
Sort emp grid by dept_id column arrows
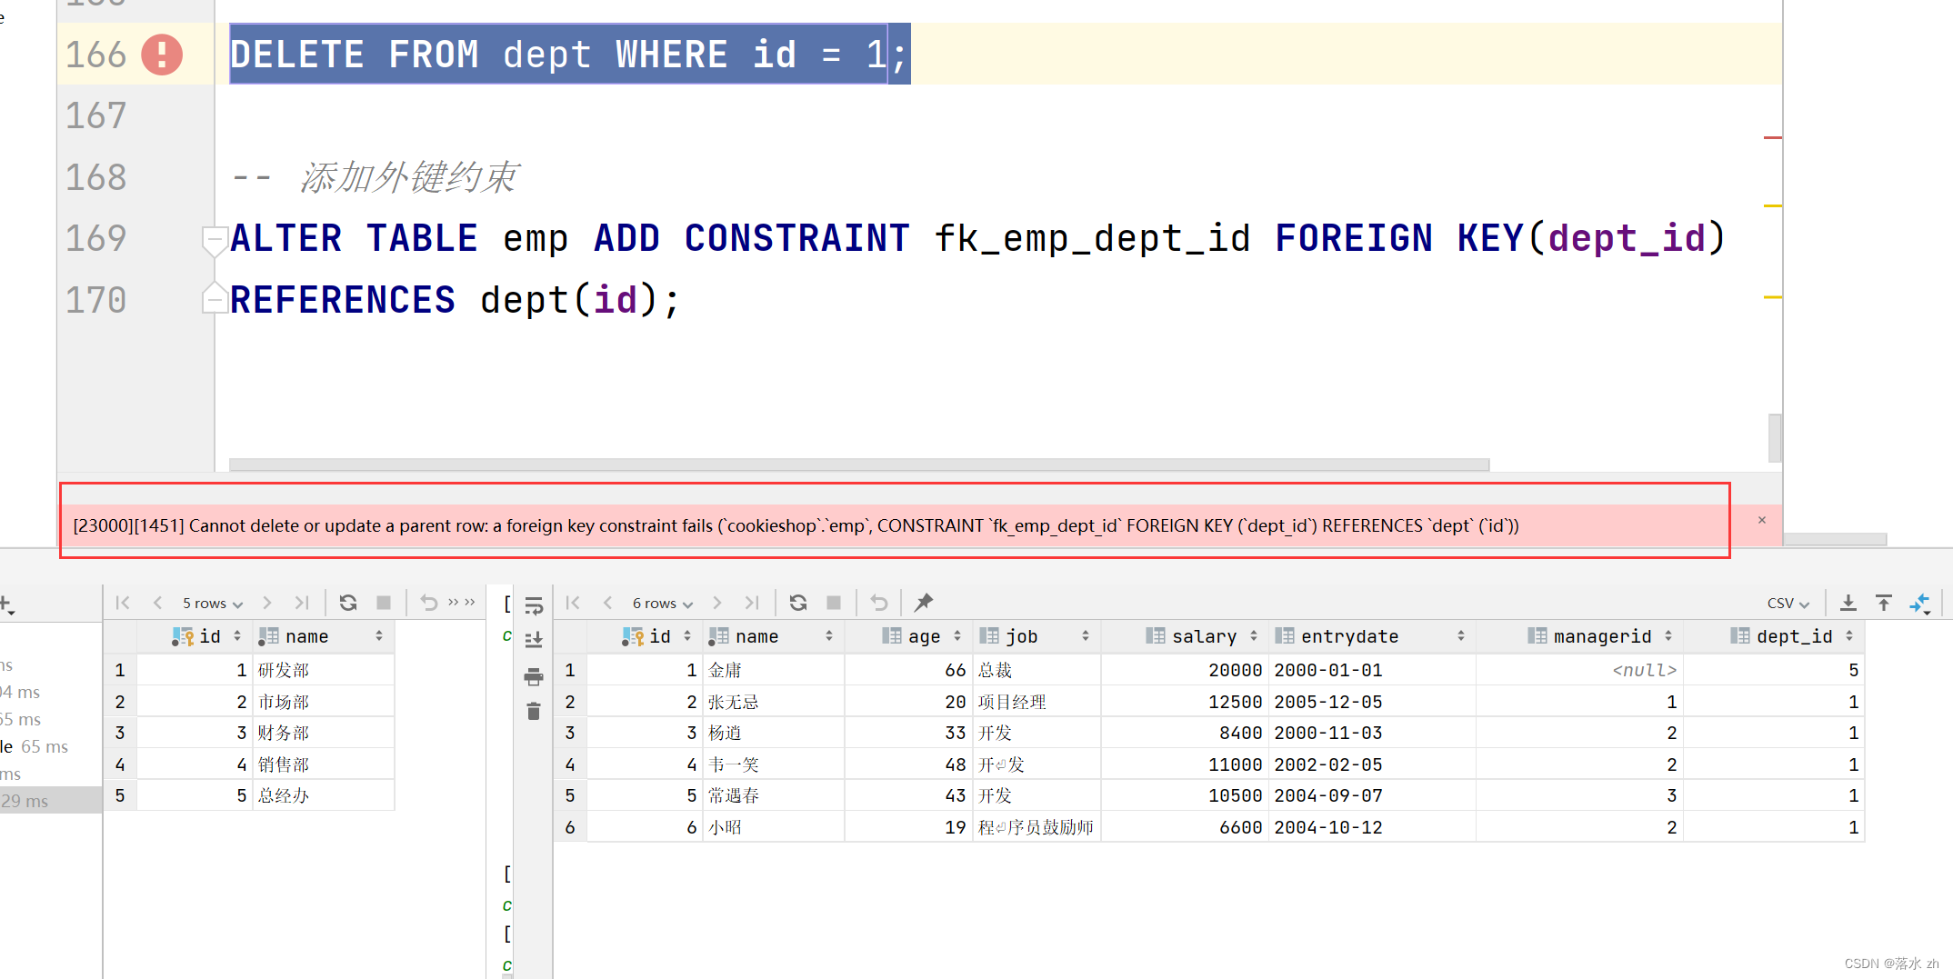(x=1849, y=636)
